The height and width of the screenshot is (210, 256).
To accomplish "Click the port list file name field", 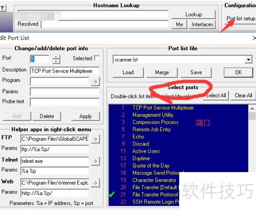I will (x=179, y=59).
